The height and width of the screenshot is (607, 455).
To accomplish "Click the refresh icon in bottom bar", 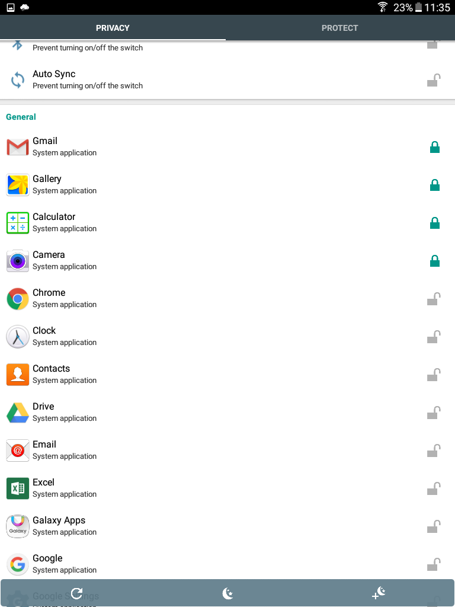I will [76, 593].
